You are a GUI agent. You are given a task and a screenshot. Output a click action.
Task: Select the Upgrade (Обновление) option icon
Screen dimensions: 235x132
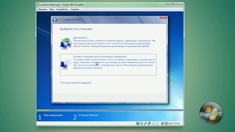click(66, 44)
